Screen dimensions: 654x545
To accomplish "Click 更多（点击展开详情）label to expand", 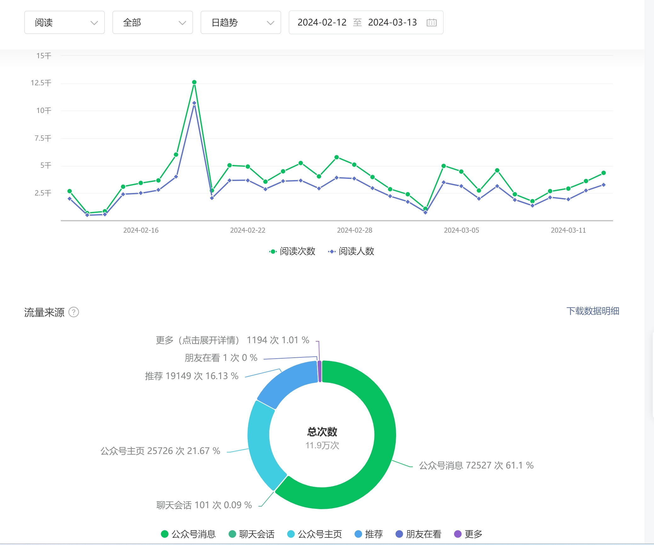I will pos(232,340).
